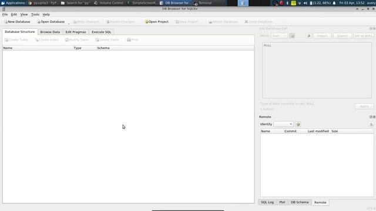Click the Import button in Edit Cell panel

click(x=323, y=36)
